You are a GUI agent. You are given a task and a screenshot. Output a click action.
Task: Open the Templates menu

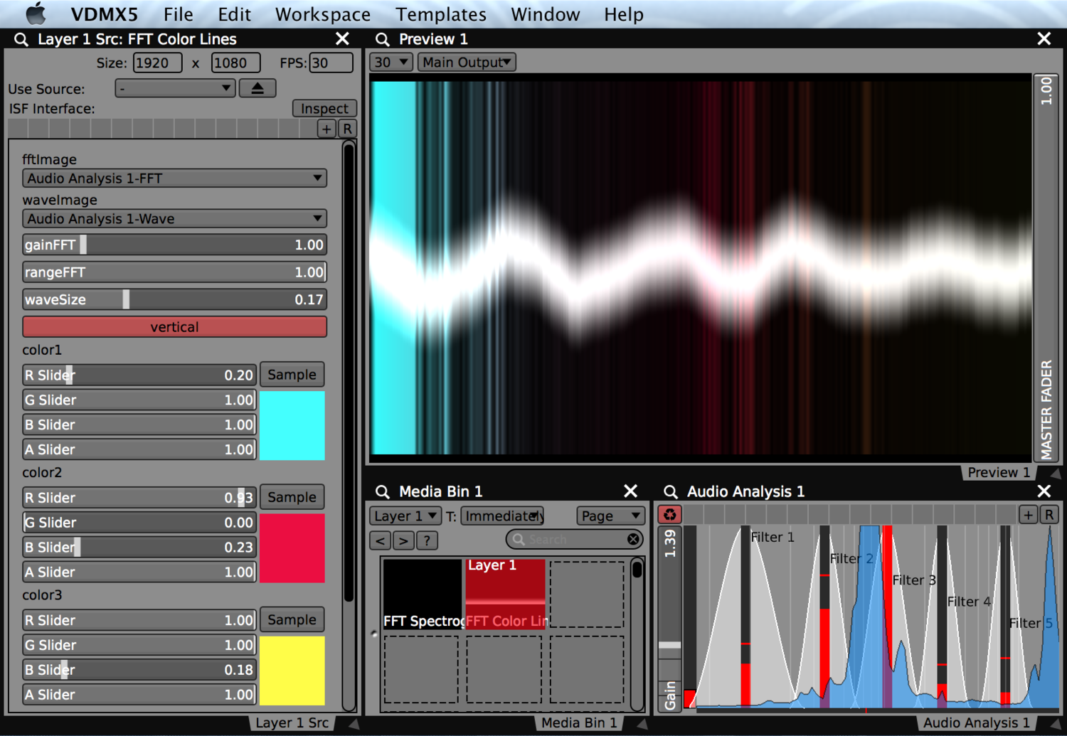coord(441,14)
